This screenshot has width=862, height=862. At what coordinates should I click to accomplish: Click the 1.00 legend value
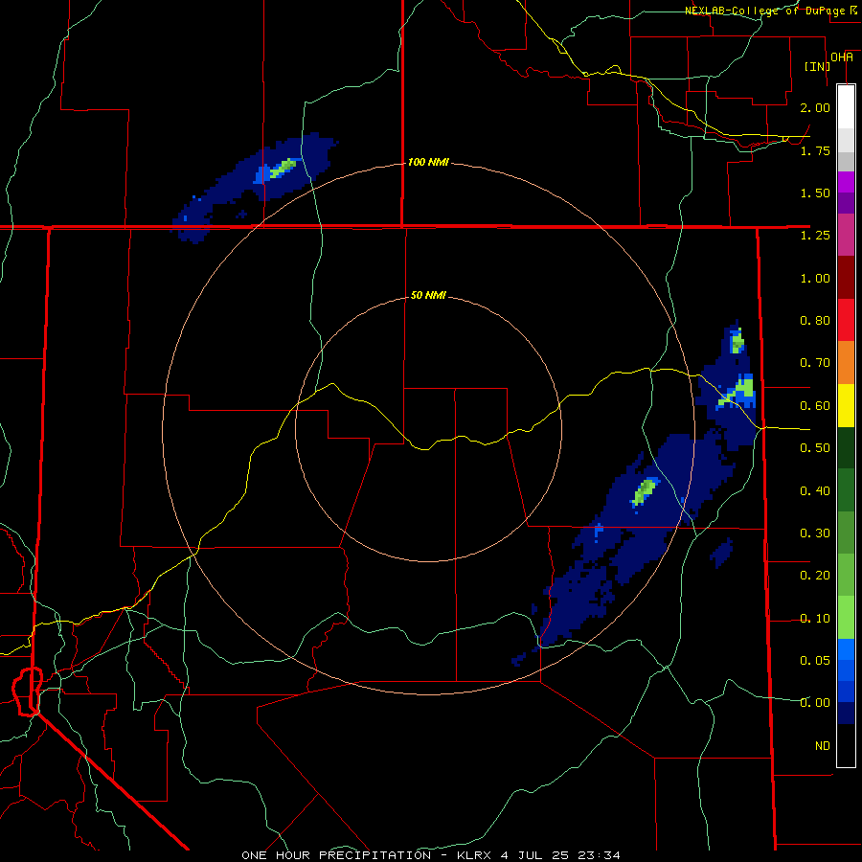point(815,278)
